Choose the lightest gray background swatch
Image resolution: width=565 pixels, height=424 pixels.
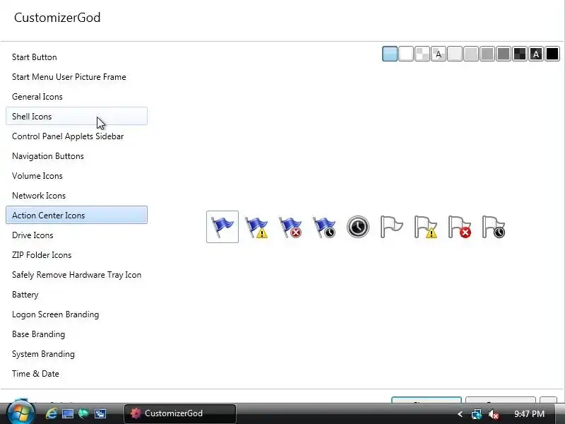point(455,54)
